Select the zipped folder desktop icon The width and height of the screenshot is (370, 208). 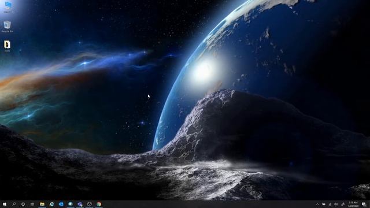point(8,46)
